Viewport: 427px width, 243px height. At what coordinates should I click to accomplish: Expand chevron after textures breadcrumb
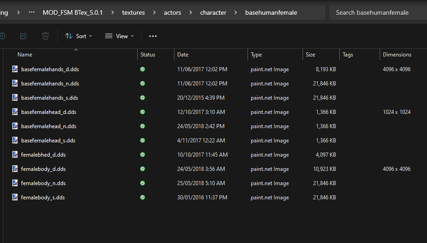(x=154, y=12)
